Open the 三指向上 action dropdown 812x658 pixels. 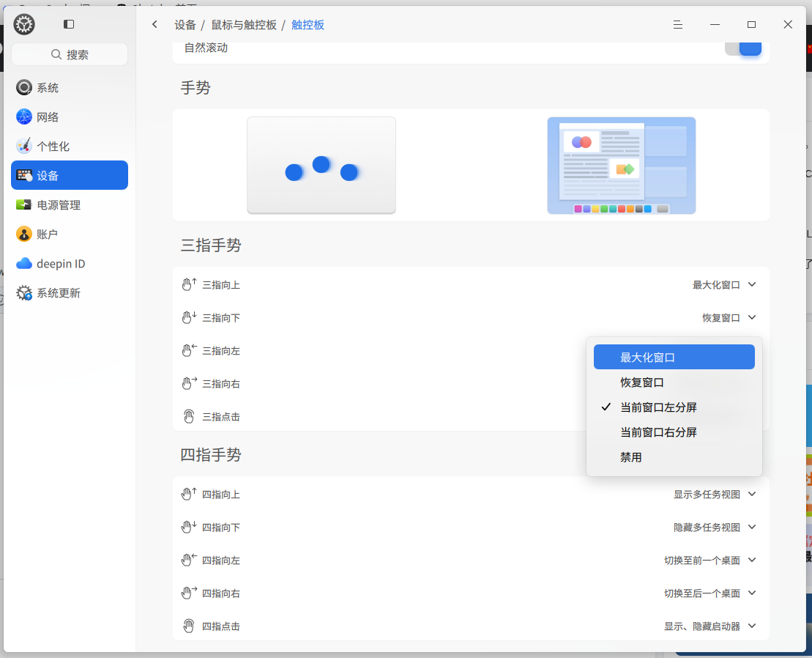click(x=724, y=284)
